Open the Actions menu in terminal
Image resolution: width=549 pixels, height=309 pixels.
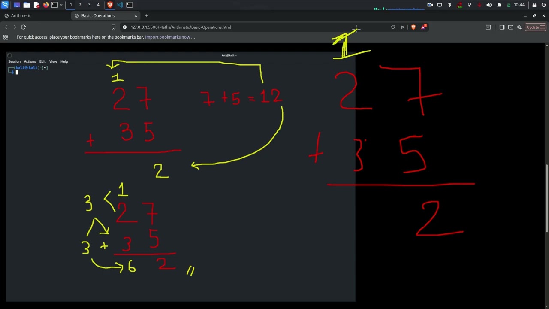[x=30, y=61]
